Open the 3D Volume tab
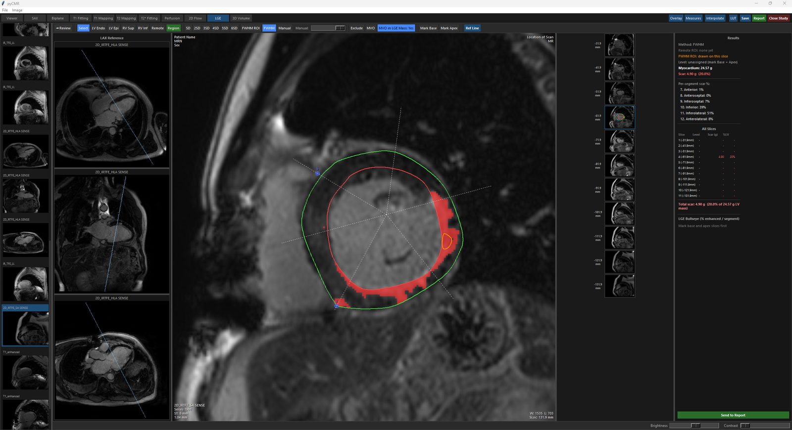Image resolution: width=792 pixels, height=430 pixels. tap(241, 18)
